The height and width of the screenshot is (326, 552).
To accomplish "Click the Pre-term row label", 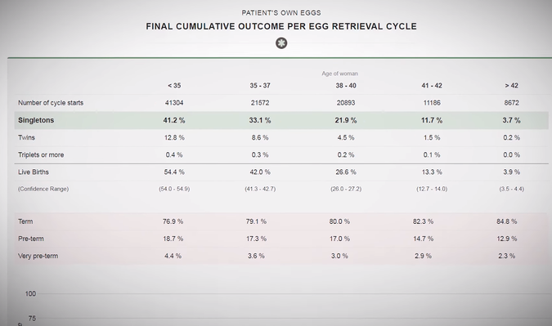I will coord(31,239).
